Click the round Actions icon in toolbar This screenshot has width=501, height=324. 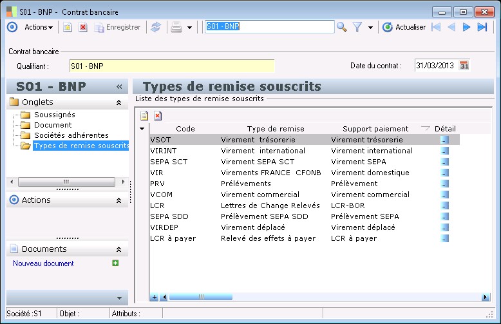tap(12, 27)
